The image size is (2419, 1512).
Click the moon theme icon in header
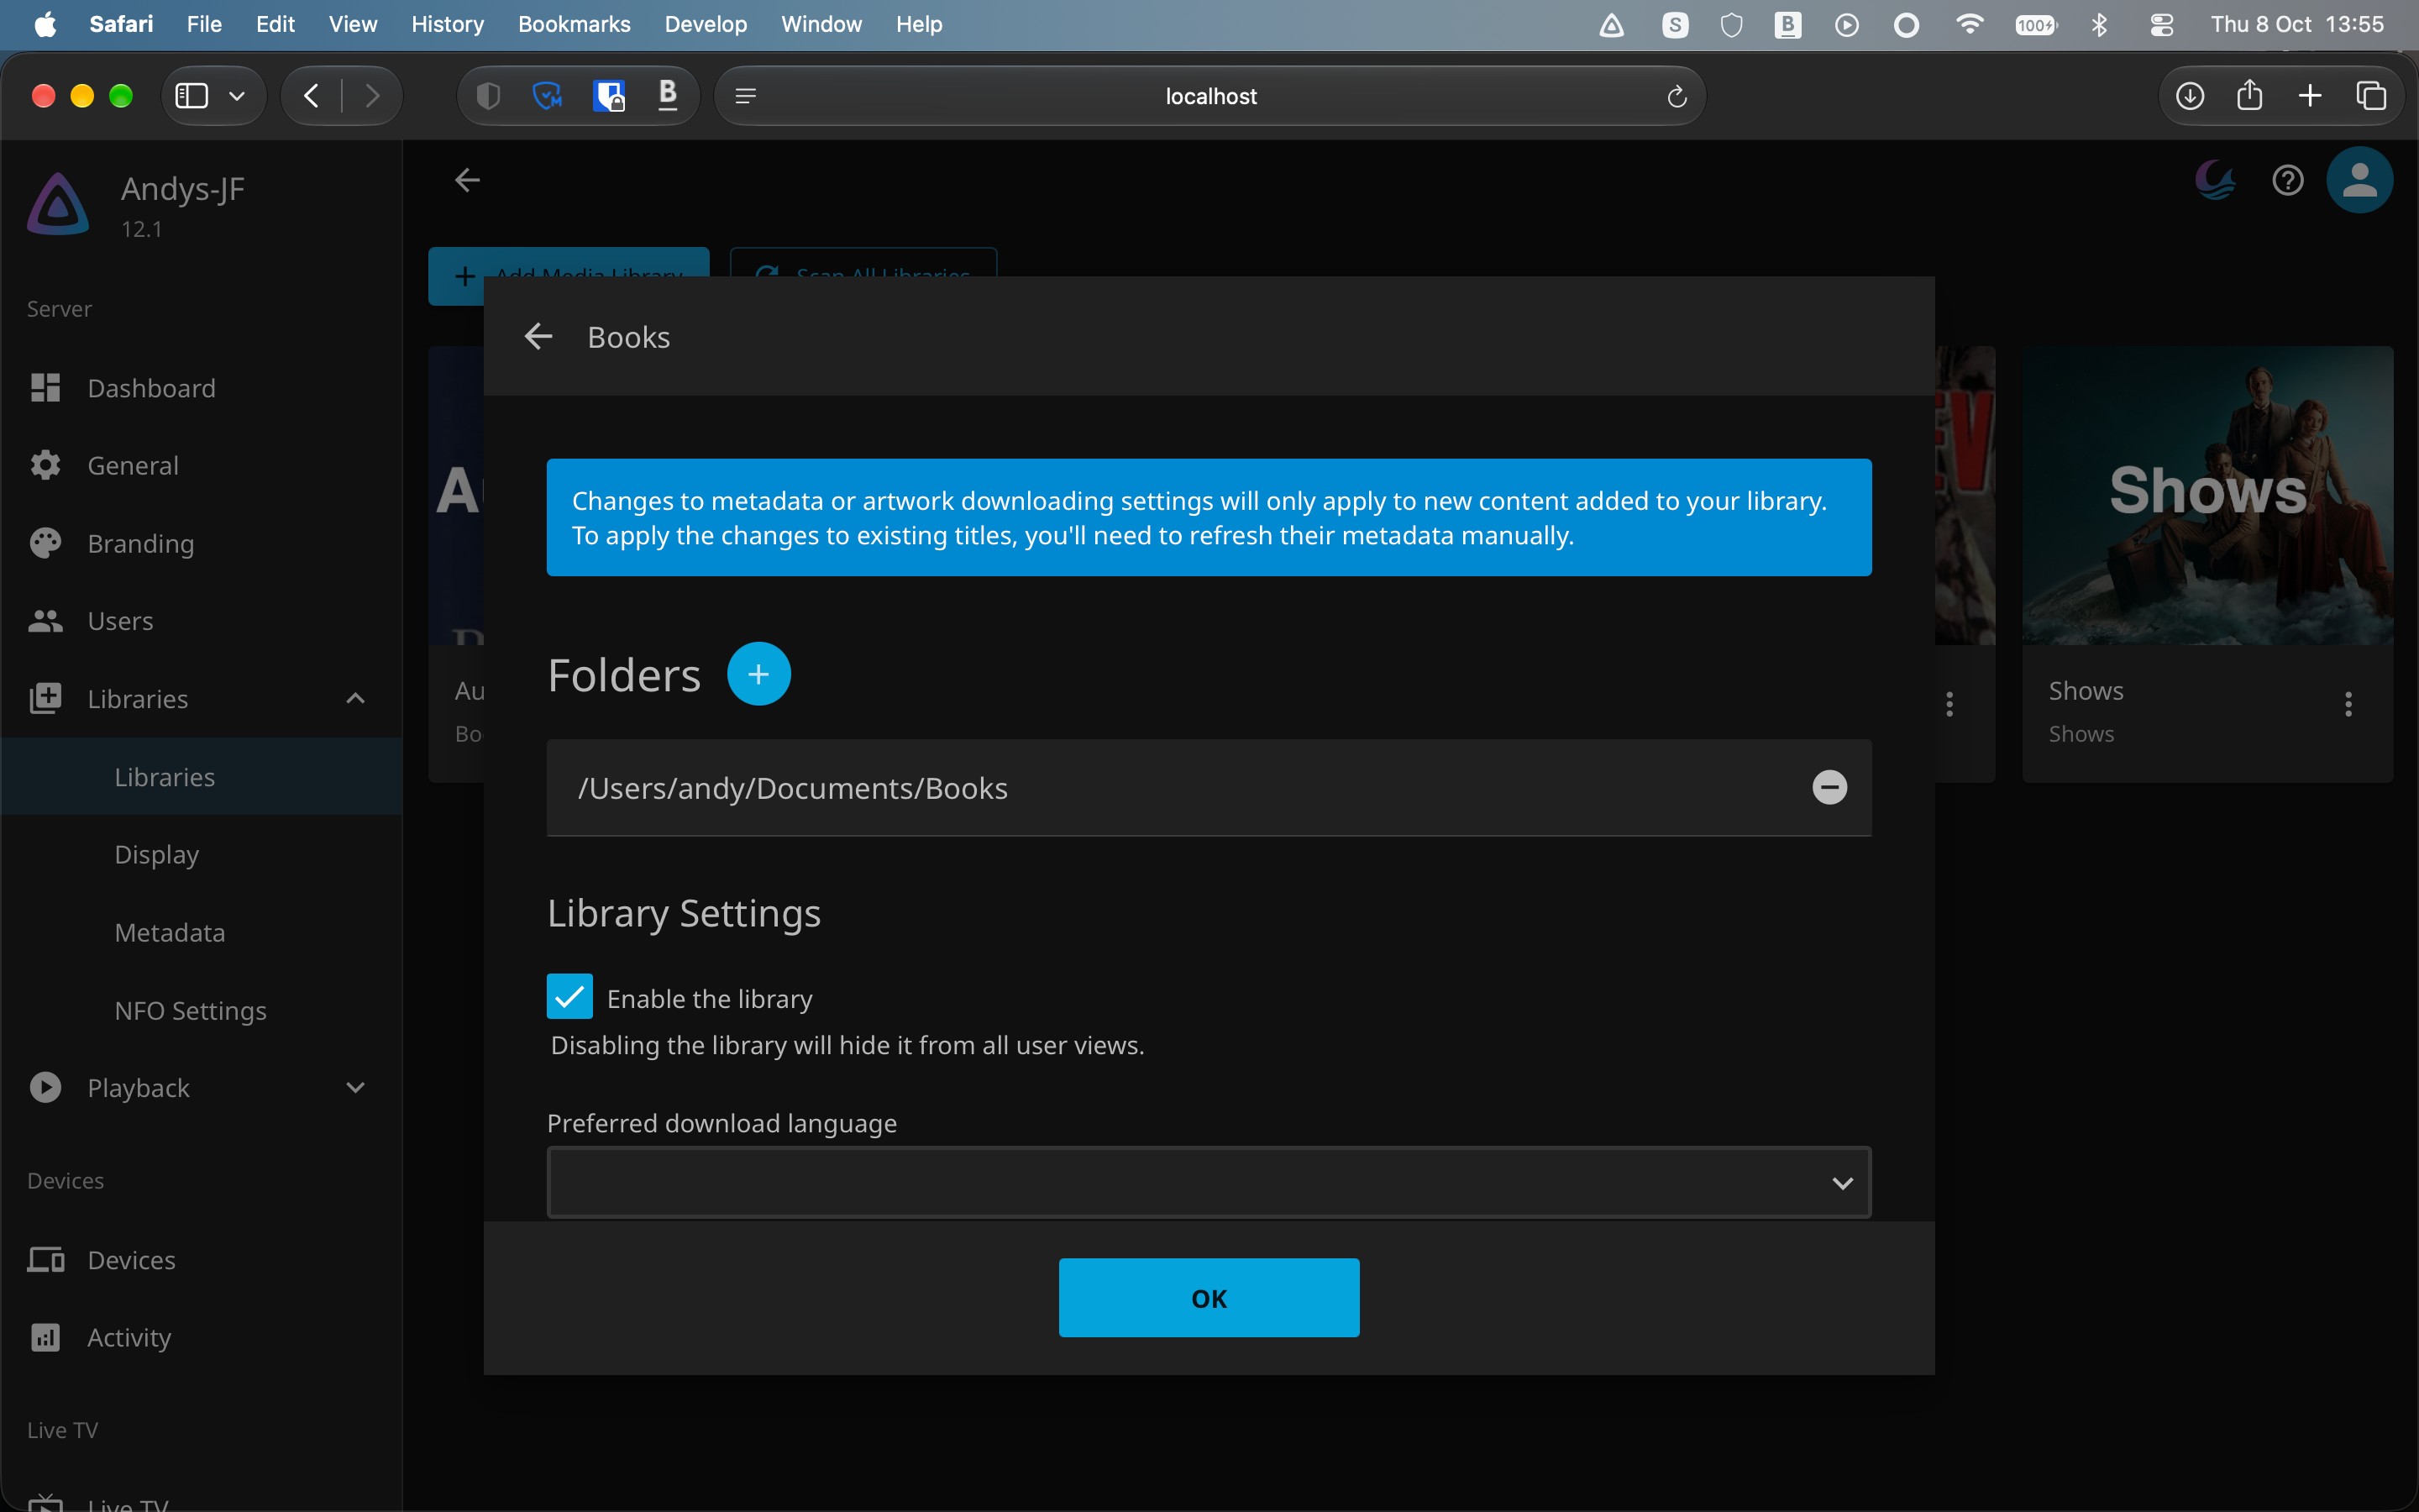[2215, 181]
